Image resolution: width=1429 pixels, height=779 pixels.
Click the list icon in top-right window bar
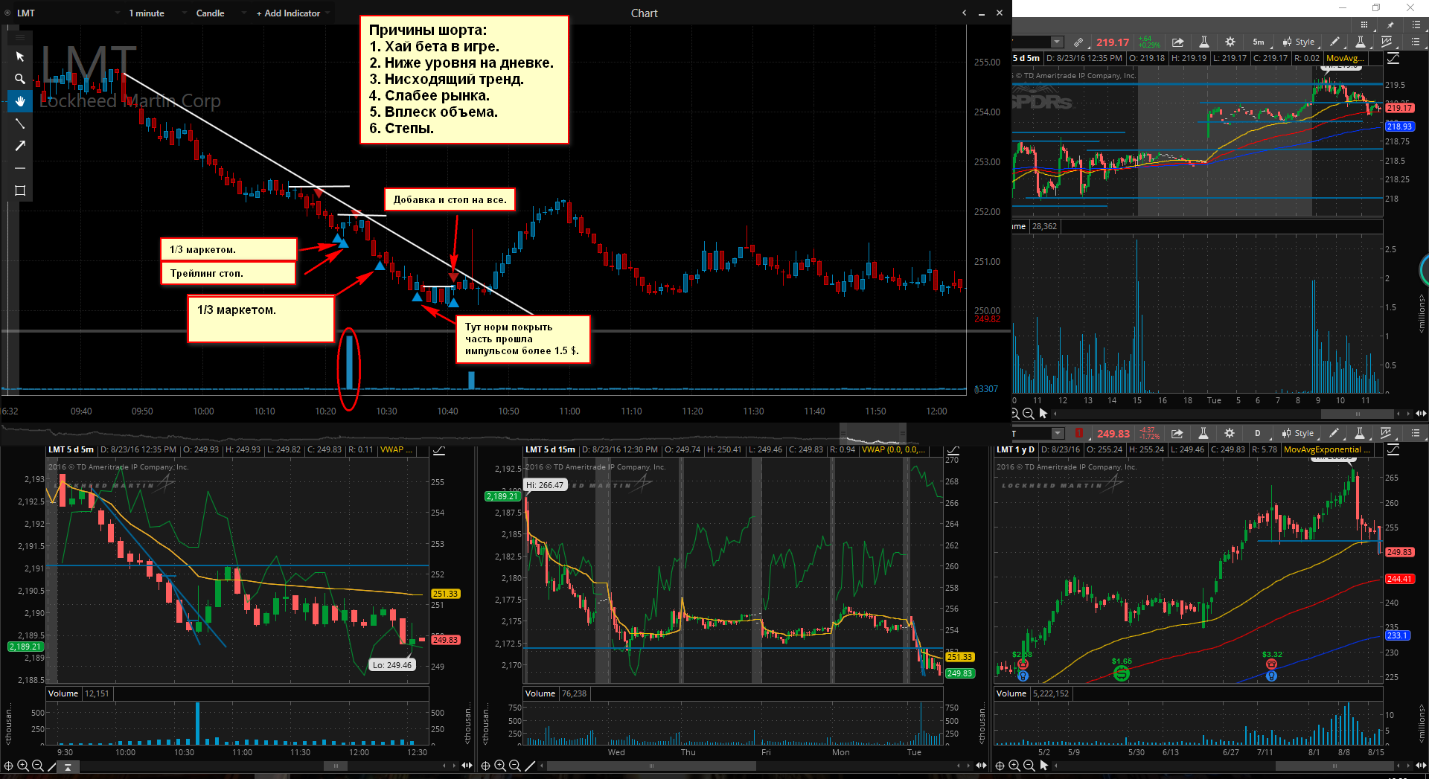[x=1416, y=25]
